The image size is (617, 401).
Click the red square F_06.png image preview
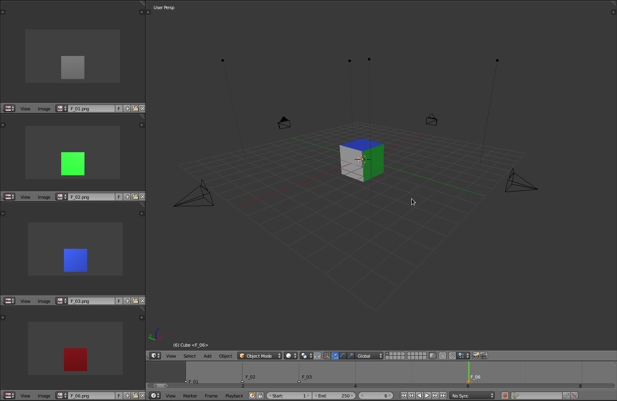(75, 360)
